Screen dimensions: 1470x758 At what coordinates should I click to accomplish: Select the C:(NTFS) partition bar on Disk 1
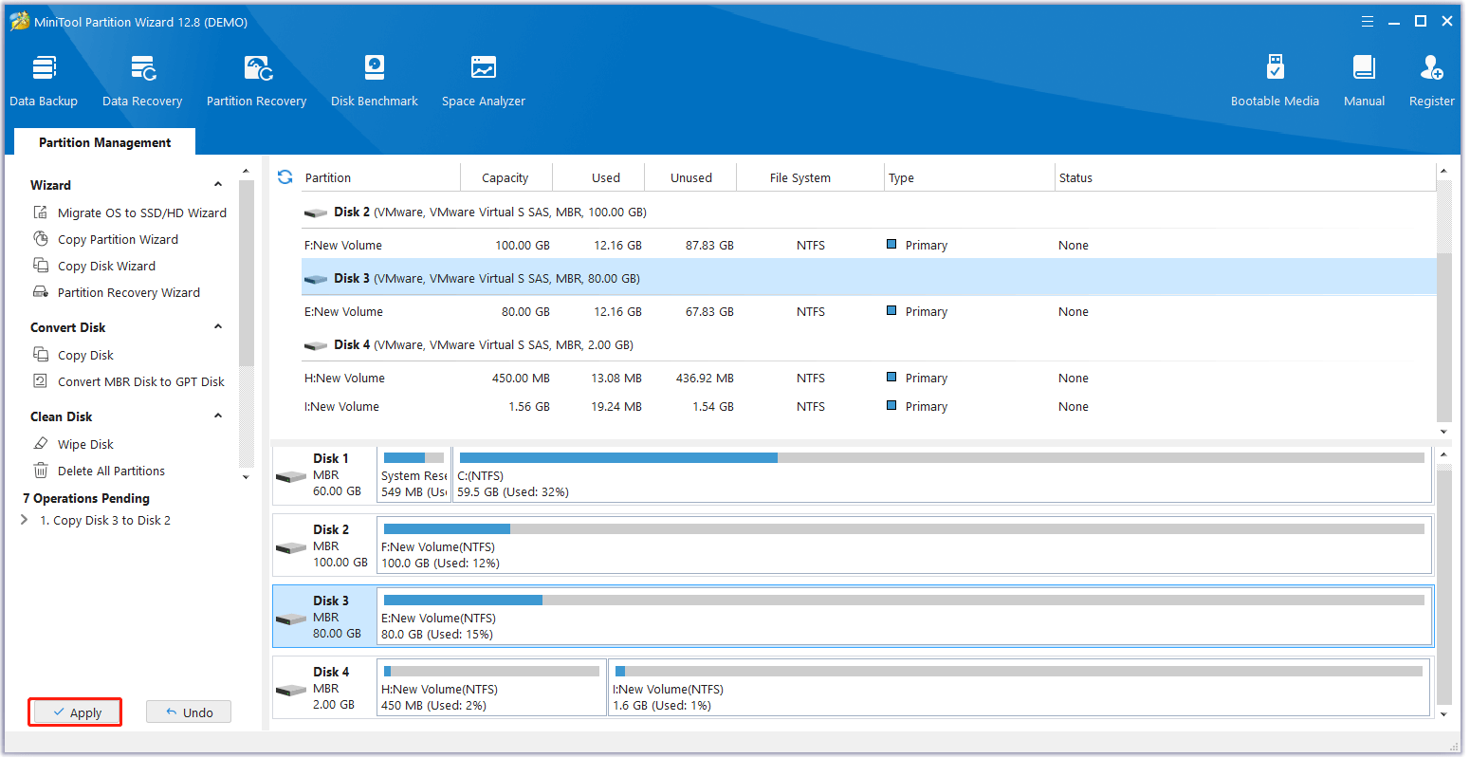point(941,474)
